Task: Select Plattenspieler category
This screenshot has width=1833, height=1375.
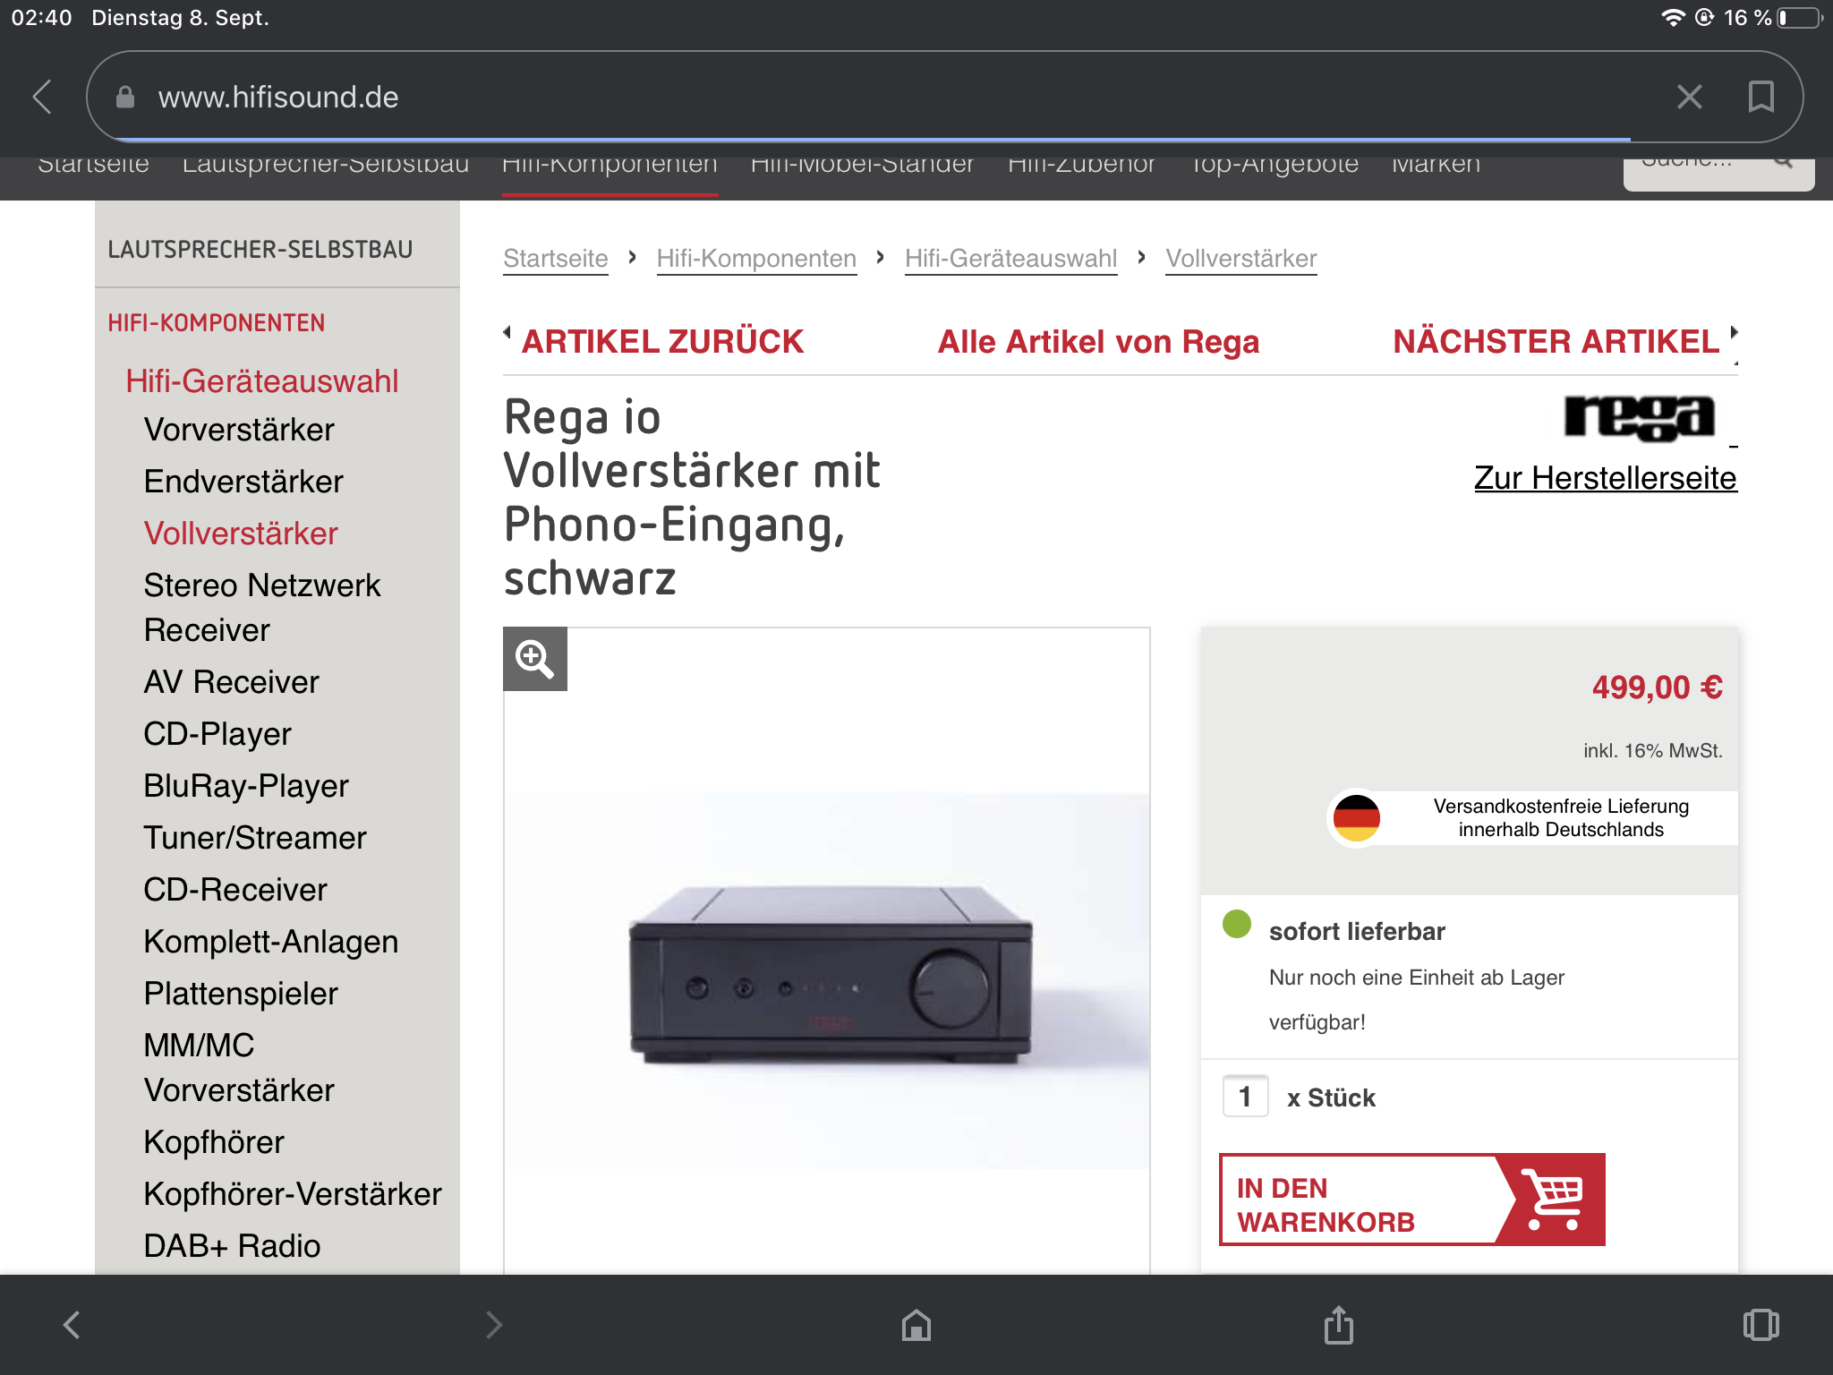Action: 241,994
